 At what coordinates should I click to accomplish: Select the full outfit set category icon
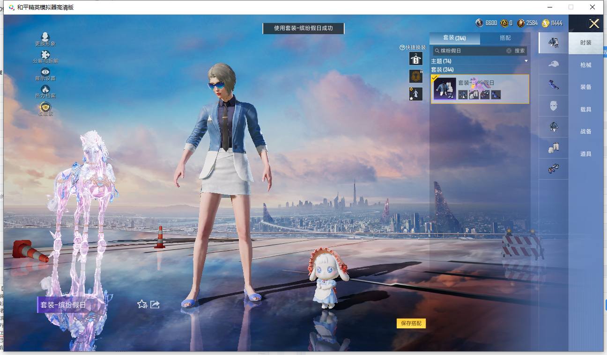(x=553, y=43)
